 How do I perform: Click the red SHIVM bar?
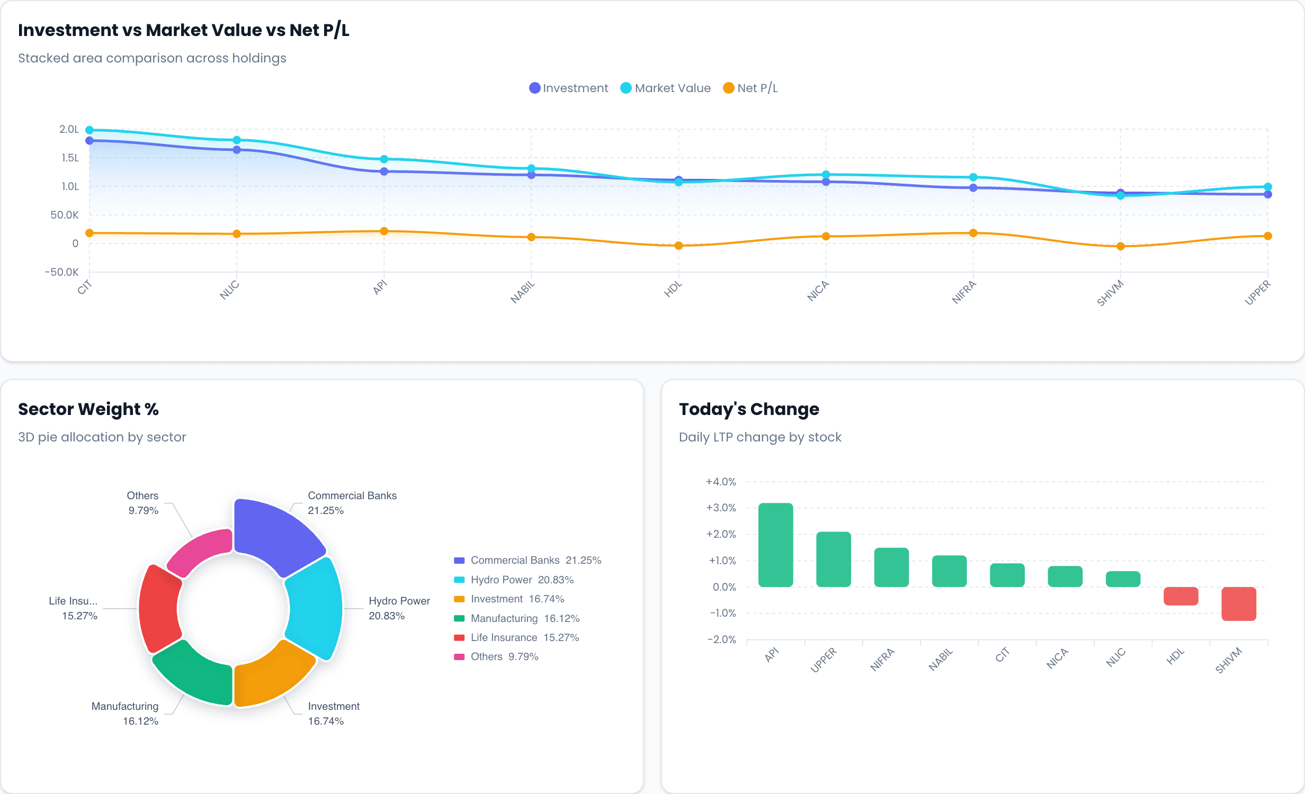[x=1239, y=604]
